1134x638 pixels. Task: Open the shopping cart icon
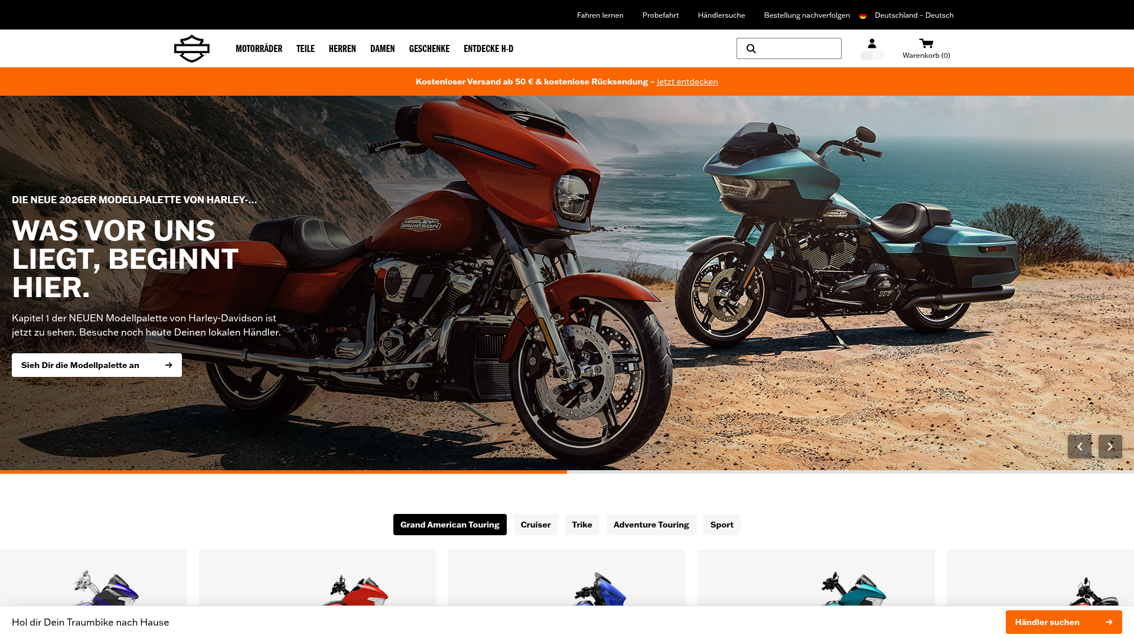(926, 43)
